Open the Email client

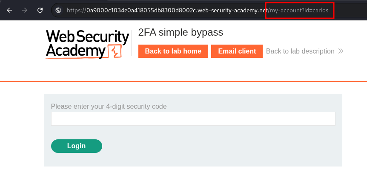tap(237, 51)
